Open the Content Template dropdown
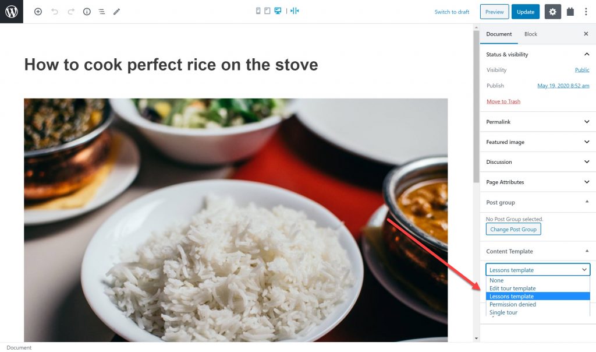596x352 pixels. (x=538, y=270)
